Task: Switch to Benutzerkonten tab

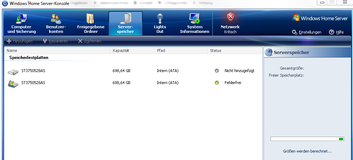Action: click(56, 24)
